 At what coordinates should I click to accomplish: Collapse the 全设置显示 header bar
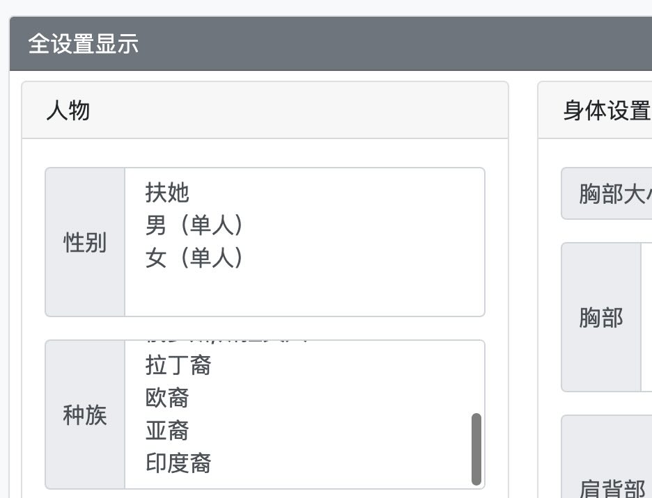[x=84, y=44]
